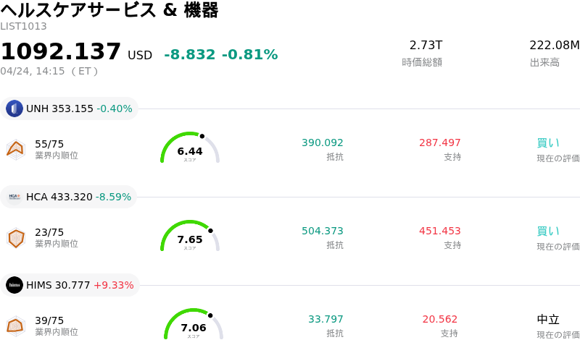Click the HCA company logo icon
580x353 pixels.
pos(14,197)
